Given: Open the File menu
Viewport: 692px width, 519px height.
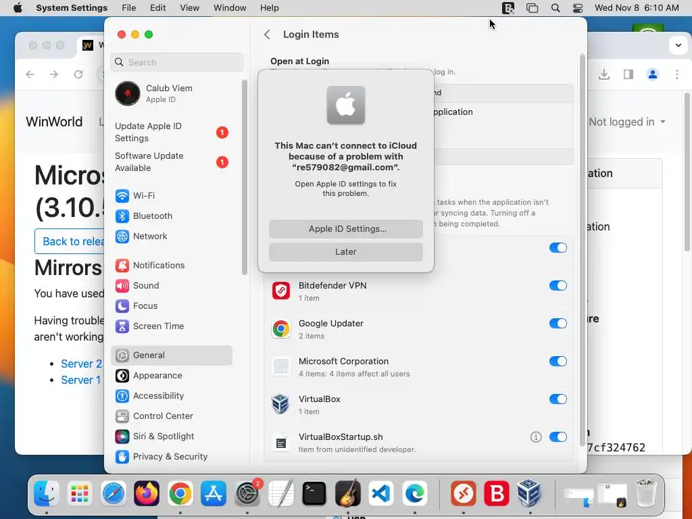Looking at the screenshot, I should pos(129,8).
